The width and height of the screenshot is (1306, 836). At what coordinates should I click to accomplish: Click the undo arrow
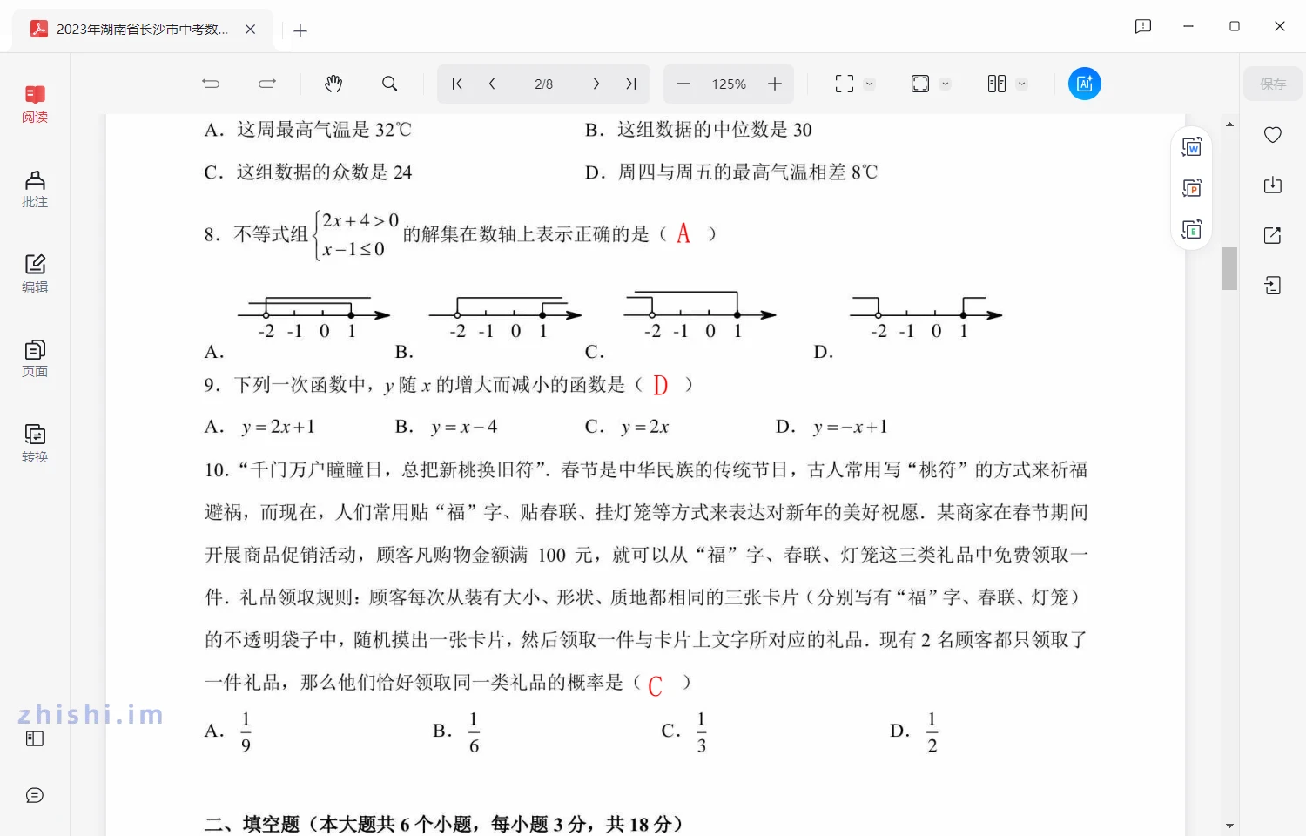point(211,84)
